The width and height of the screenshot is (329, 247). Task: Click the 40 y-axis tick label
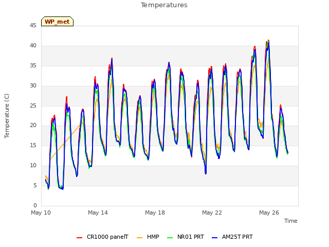[x=33, y=46]
